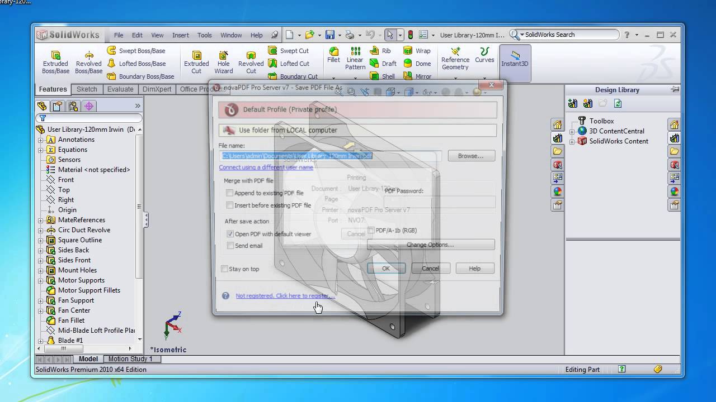
Task: Click the Rebuild traffic light icon
Action: (x=411, y=35)
